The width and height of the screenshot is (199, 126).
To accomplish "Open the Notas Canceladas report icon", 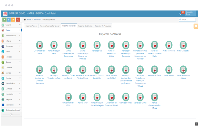I will tap(183, 45).
